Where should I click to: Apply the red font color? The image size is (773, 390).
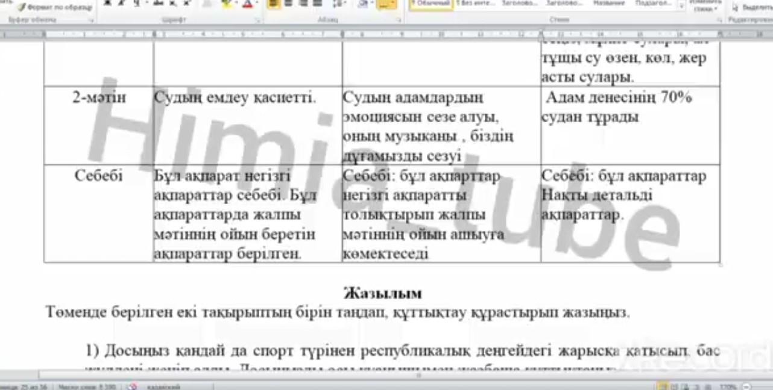click(x=247, y=4)
